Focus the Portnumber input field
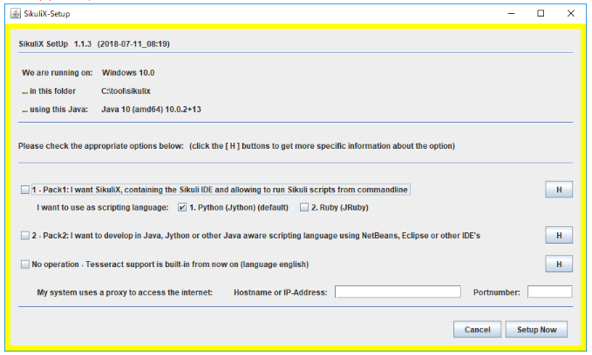The width and height of the screenshot is (592, 355). tap(549, 291)
